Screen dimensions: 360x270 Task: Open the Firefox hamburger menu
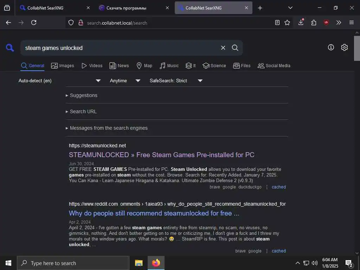(x=352, y=22)
